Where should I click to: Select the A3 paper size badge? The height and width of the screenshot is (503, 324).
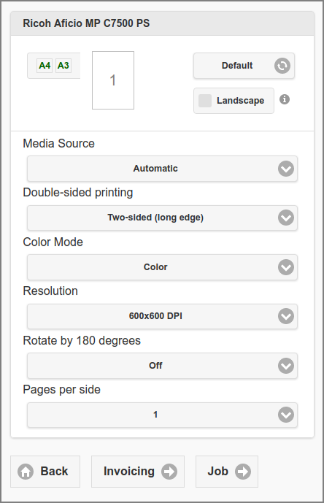tap(63, 66)
